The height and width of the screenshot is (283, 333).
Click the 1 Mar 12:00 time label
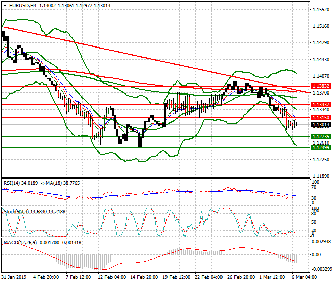[272, 277]
